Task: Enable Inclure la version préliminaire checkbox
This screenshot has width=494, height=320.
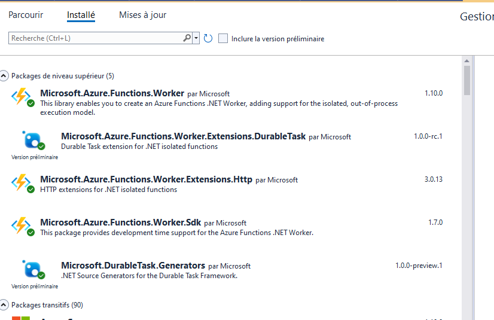Action: pos(223,38)
